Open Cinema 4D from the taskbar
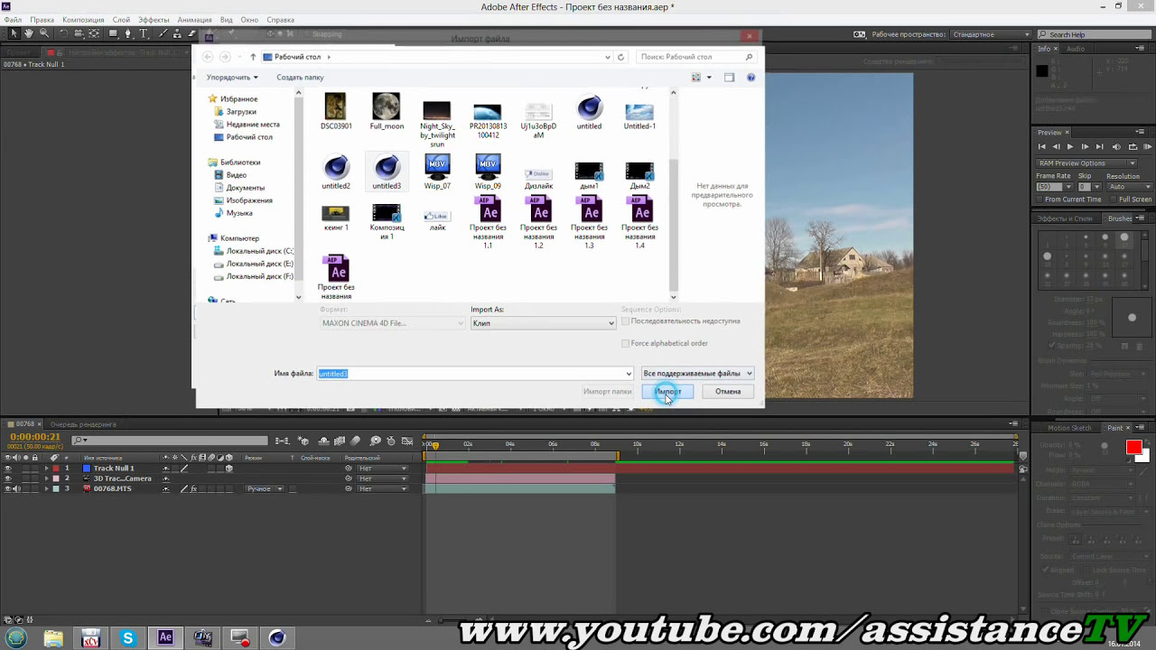Image resolution: width=1156 pixels, height=650 pixels. tap(277, 638)
